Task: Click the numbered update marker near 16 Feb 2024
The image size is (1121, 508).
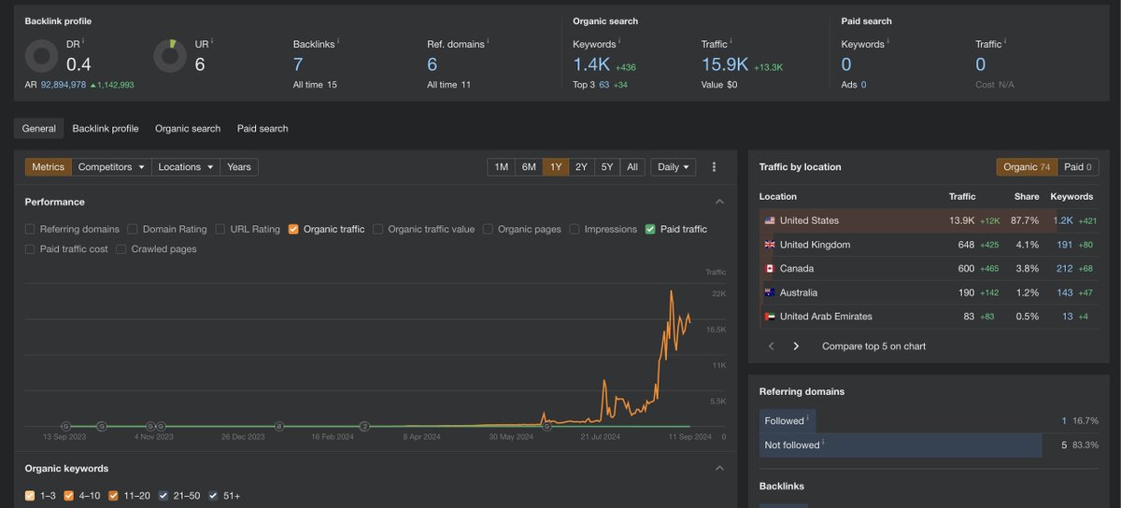Action: coord(365,426)
